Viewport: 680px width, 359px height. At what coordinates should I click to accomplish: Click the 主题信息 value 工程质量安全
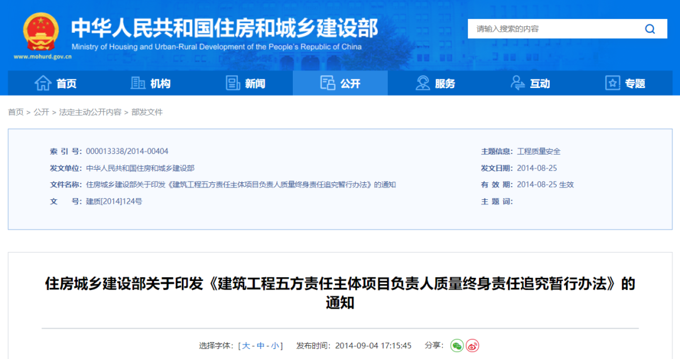click(x=538, y=151)
